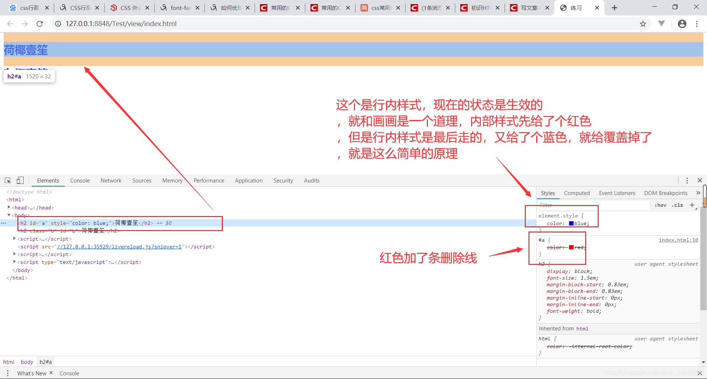Close the 'CSS 外' browser tab
The height and width of the screenshot is (379, 707).
(x=147, y=8)
